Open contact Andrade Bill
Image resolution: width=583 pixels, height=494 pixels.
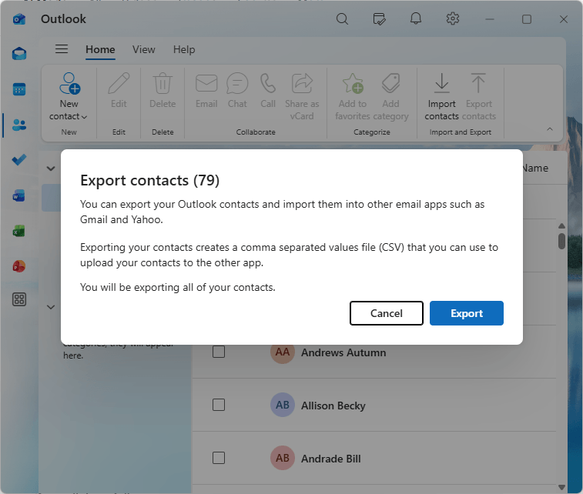(330, 459)
